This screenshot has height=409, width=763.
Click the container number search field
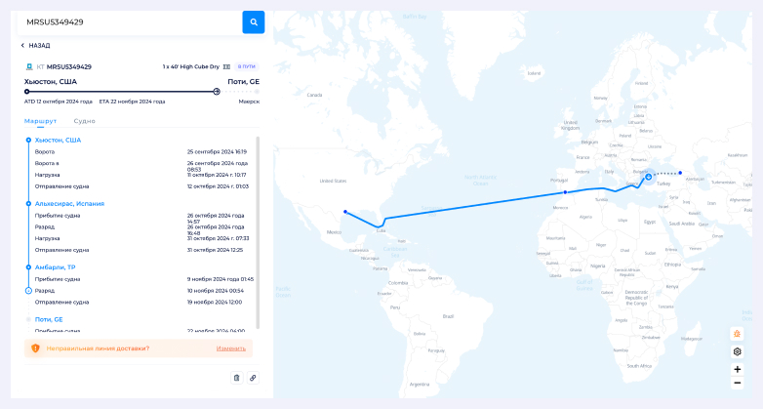(129, 21)
